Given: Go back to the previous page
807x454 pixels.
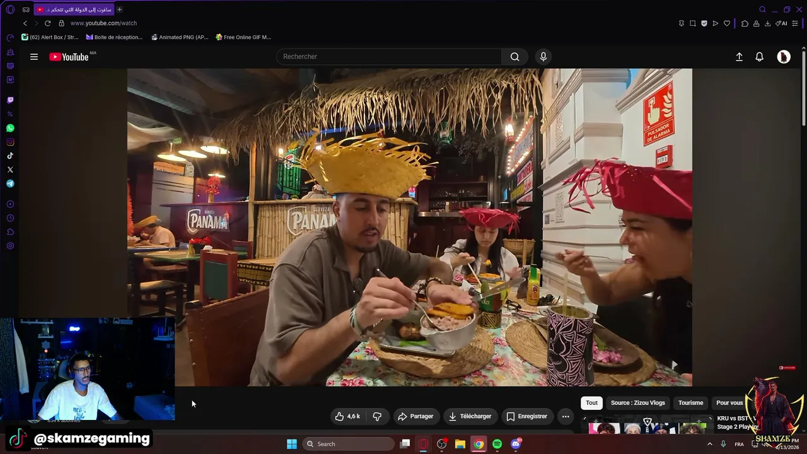Looking at the screenshot, I should [x=25, y=23].
